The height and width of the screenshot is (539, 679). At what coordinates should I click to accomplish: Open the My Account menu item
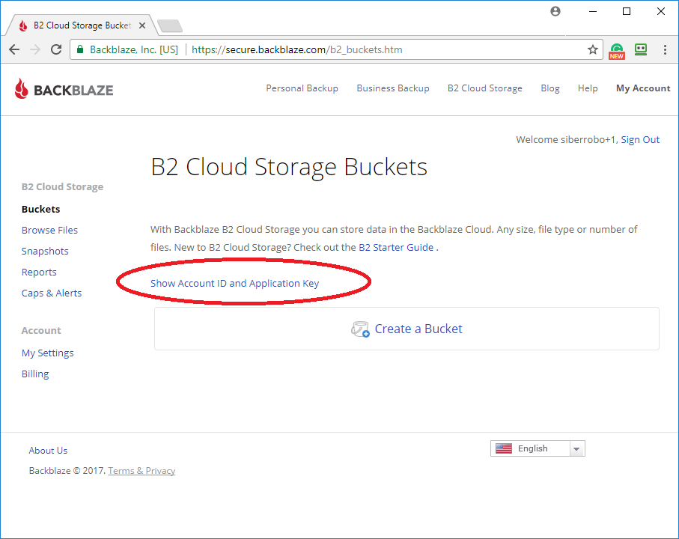(642, 88)
